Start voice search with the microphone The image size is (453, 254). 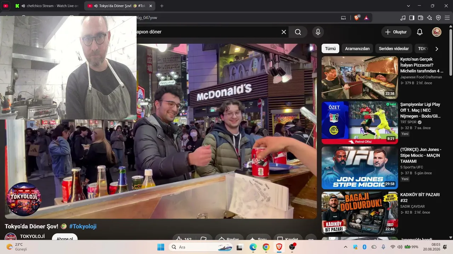click(318, 32)
